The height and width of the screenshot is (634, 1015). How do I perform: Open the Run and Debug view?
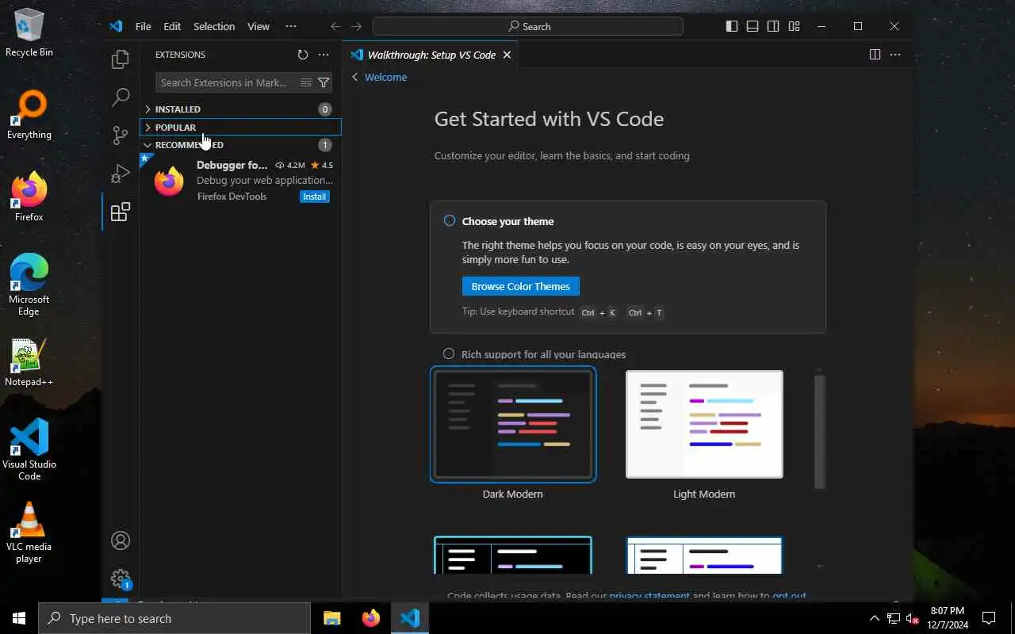(x=120, y=174)
